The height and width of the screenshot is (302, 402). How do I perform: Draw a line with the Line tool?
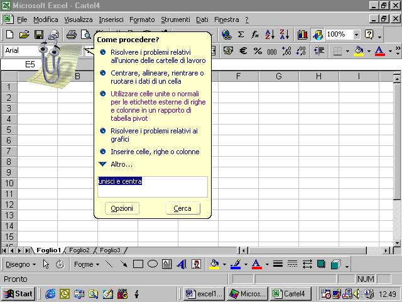tap(109, 264)
